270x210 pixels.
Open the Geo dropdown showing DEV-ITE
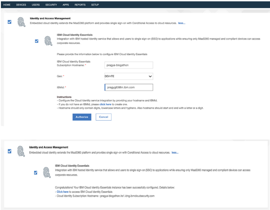(129, 76)
